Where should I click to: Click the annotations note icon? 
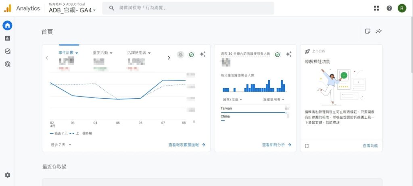point(368,31)
